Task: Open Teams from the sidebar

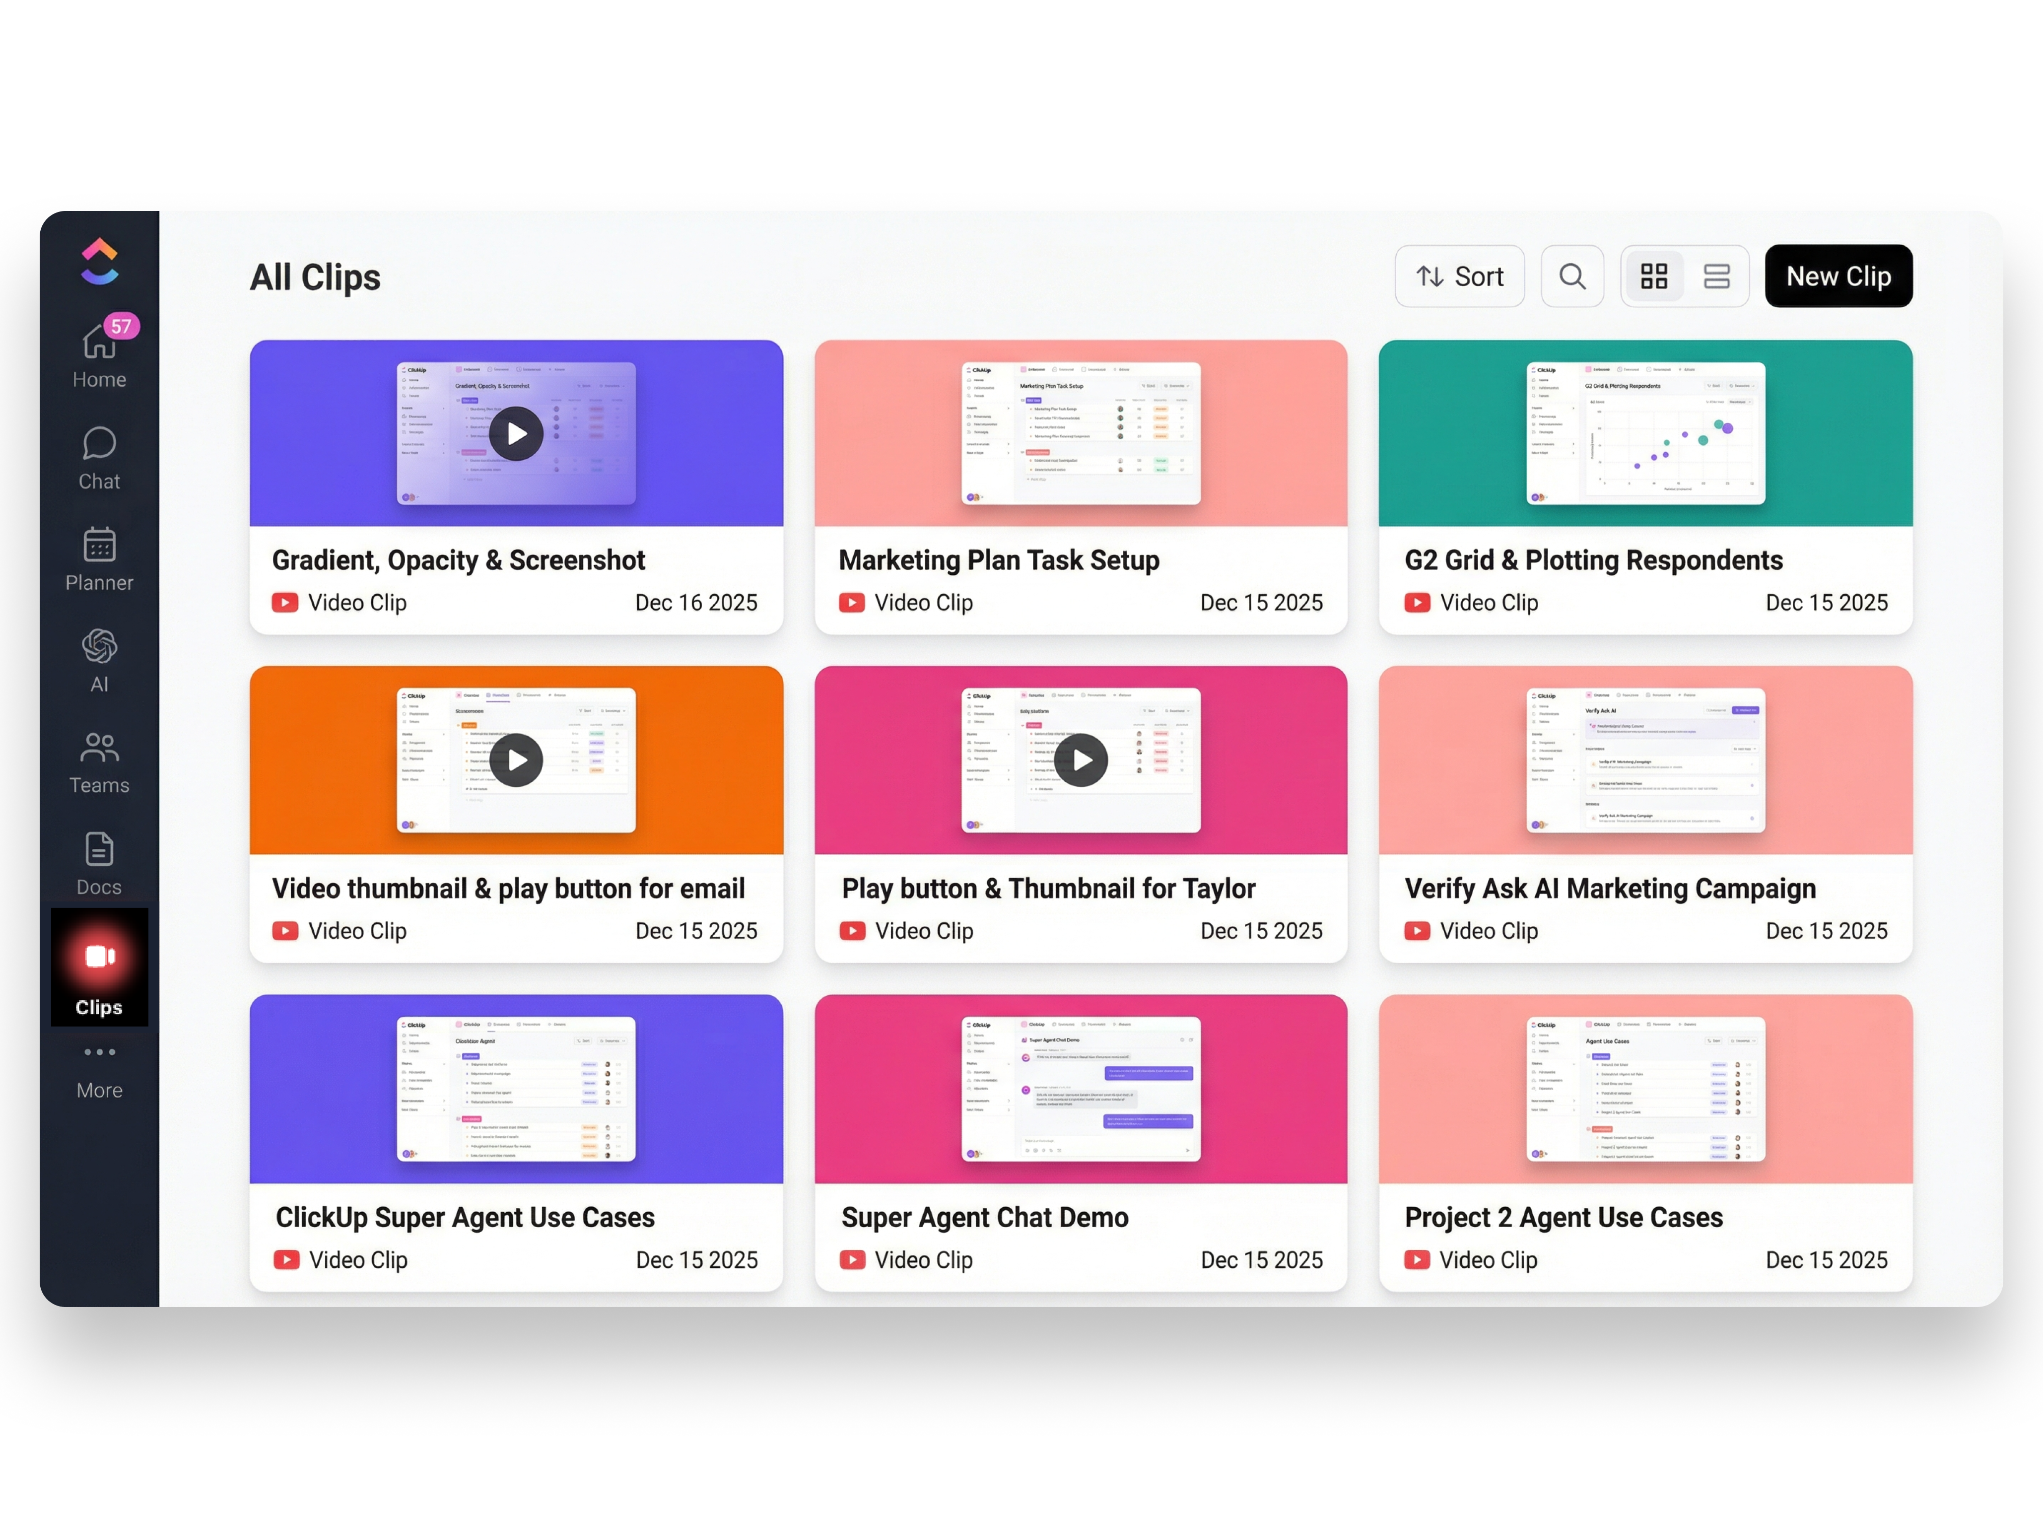Action: point(99,749)
